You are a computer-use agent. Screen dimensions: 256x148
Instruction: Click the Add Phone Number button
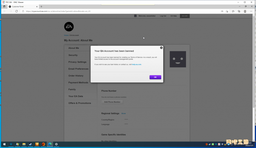tap(112, 102)
